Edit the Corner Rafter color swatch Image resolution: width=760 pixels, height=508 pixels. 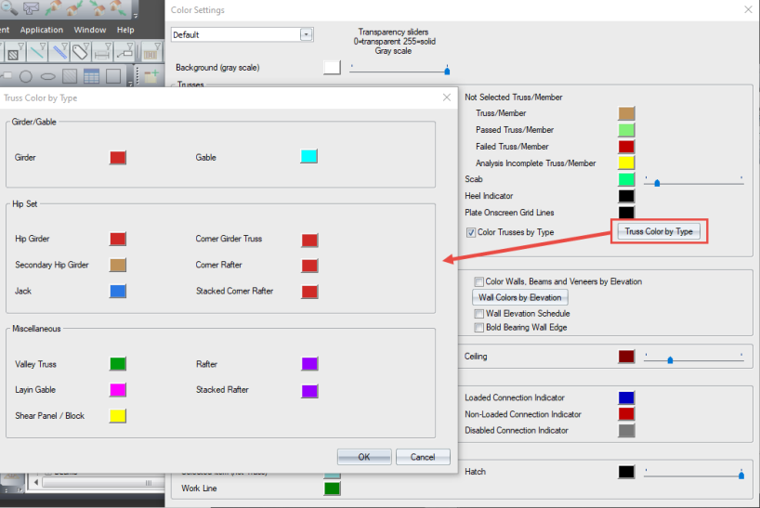309,266
